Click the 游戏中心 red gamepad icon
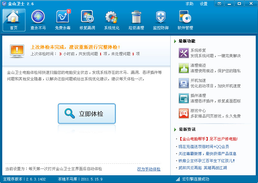Image resolution: width=258 pixels, height=183 pixels. point(184,113)
